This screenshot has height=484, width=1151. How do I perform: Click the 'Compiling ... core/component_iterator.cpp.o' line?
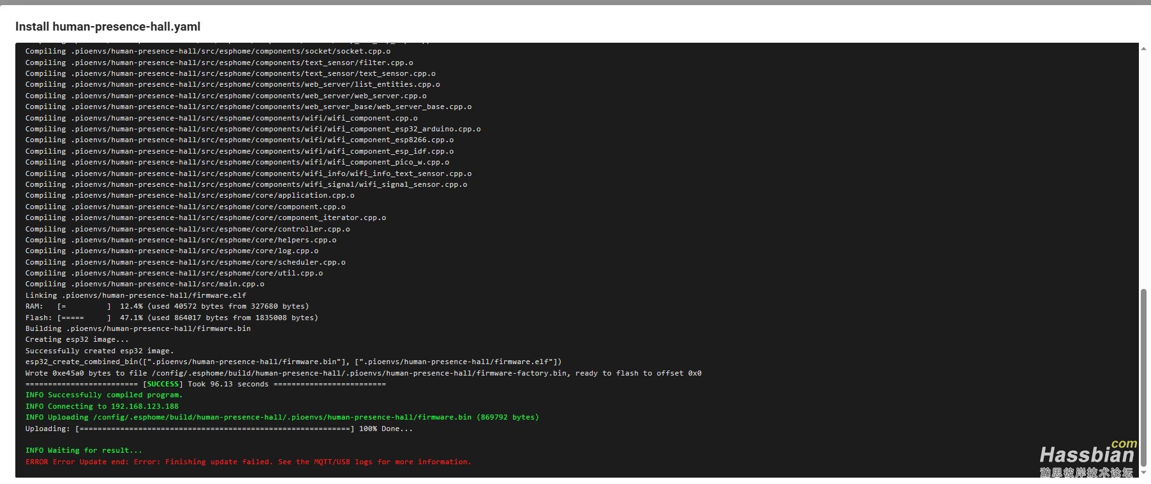(x=205, y=217)
